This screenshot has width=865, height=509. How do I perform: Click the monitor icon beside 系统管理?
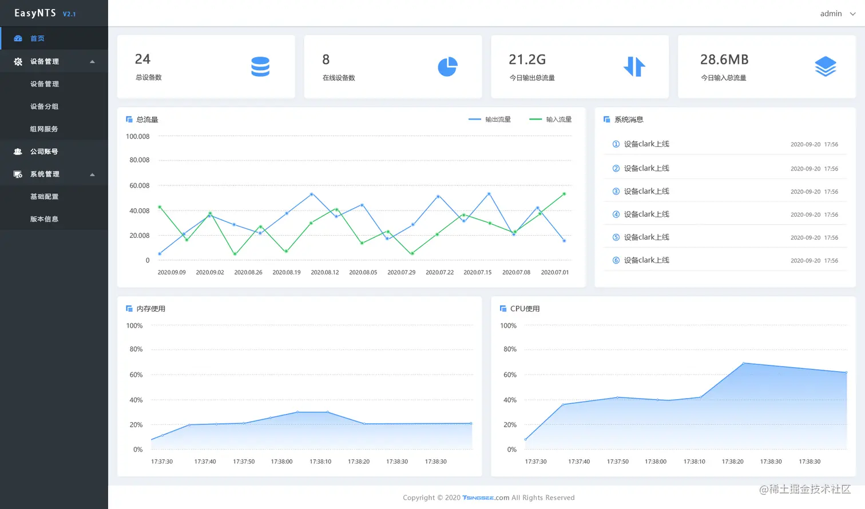click(x=18, y=174)
